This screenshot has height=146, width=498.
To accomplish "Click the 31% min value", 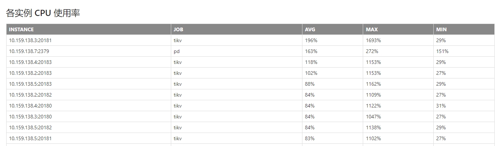I will click(x=441, y=106).
